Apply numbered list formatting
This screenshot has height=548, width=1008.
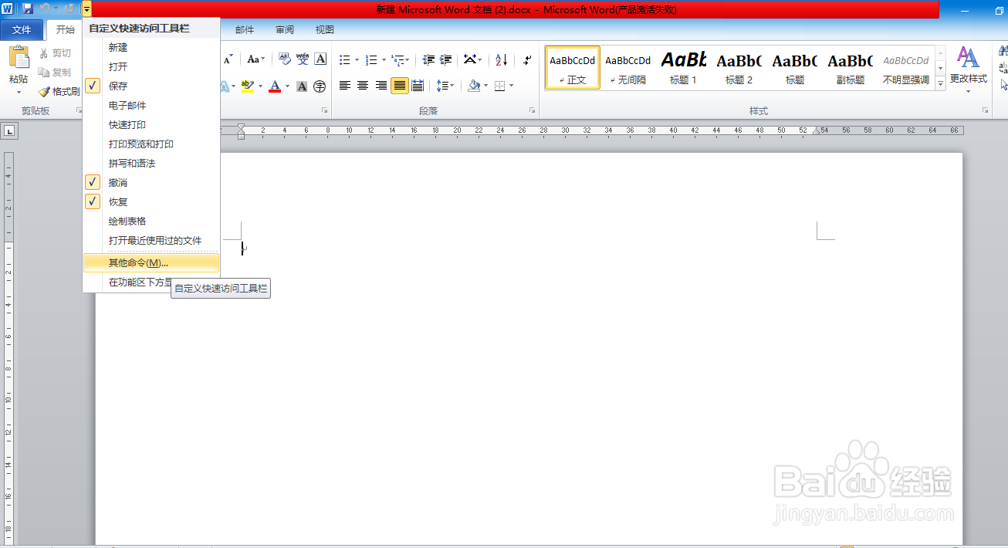click(x=371, y=59)
